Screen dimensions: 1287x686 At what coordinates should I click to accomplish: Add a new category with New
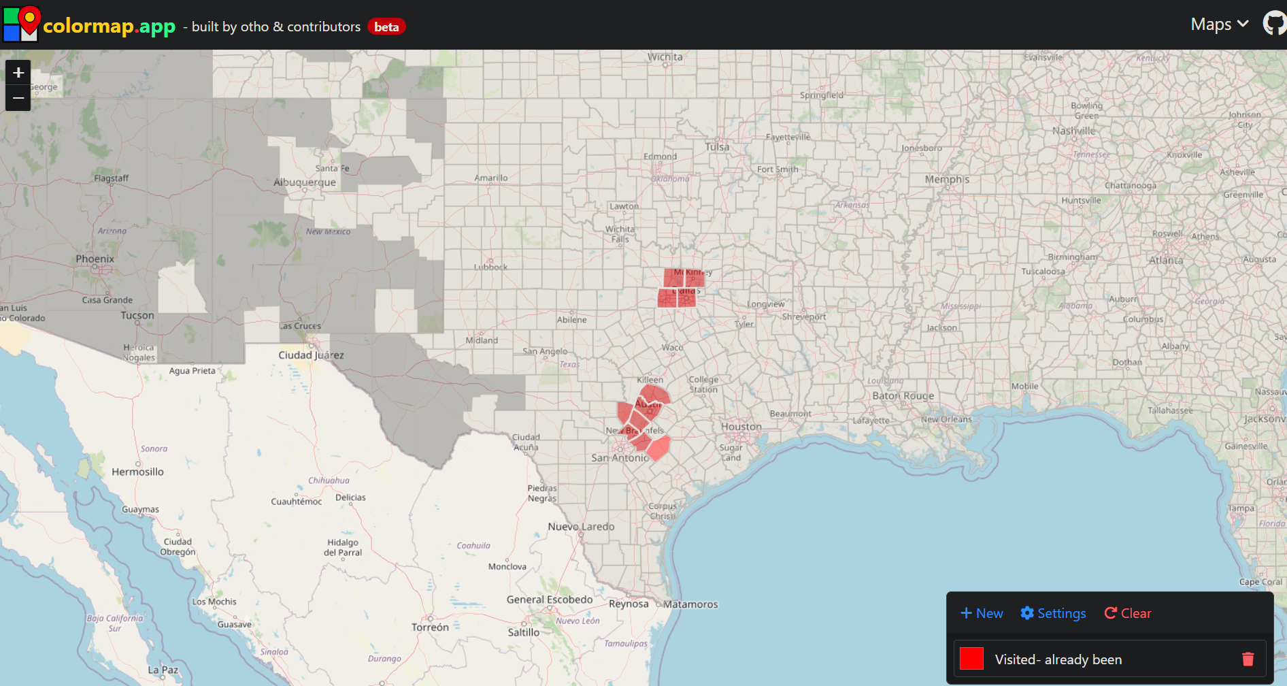click(982, 613)
